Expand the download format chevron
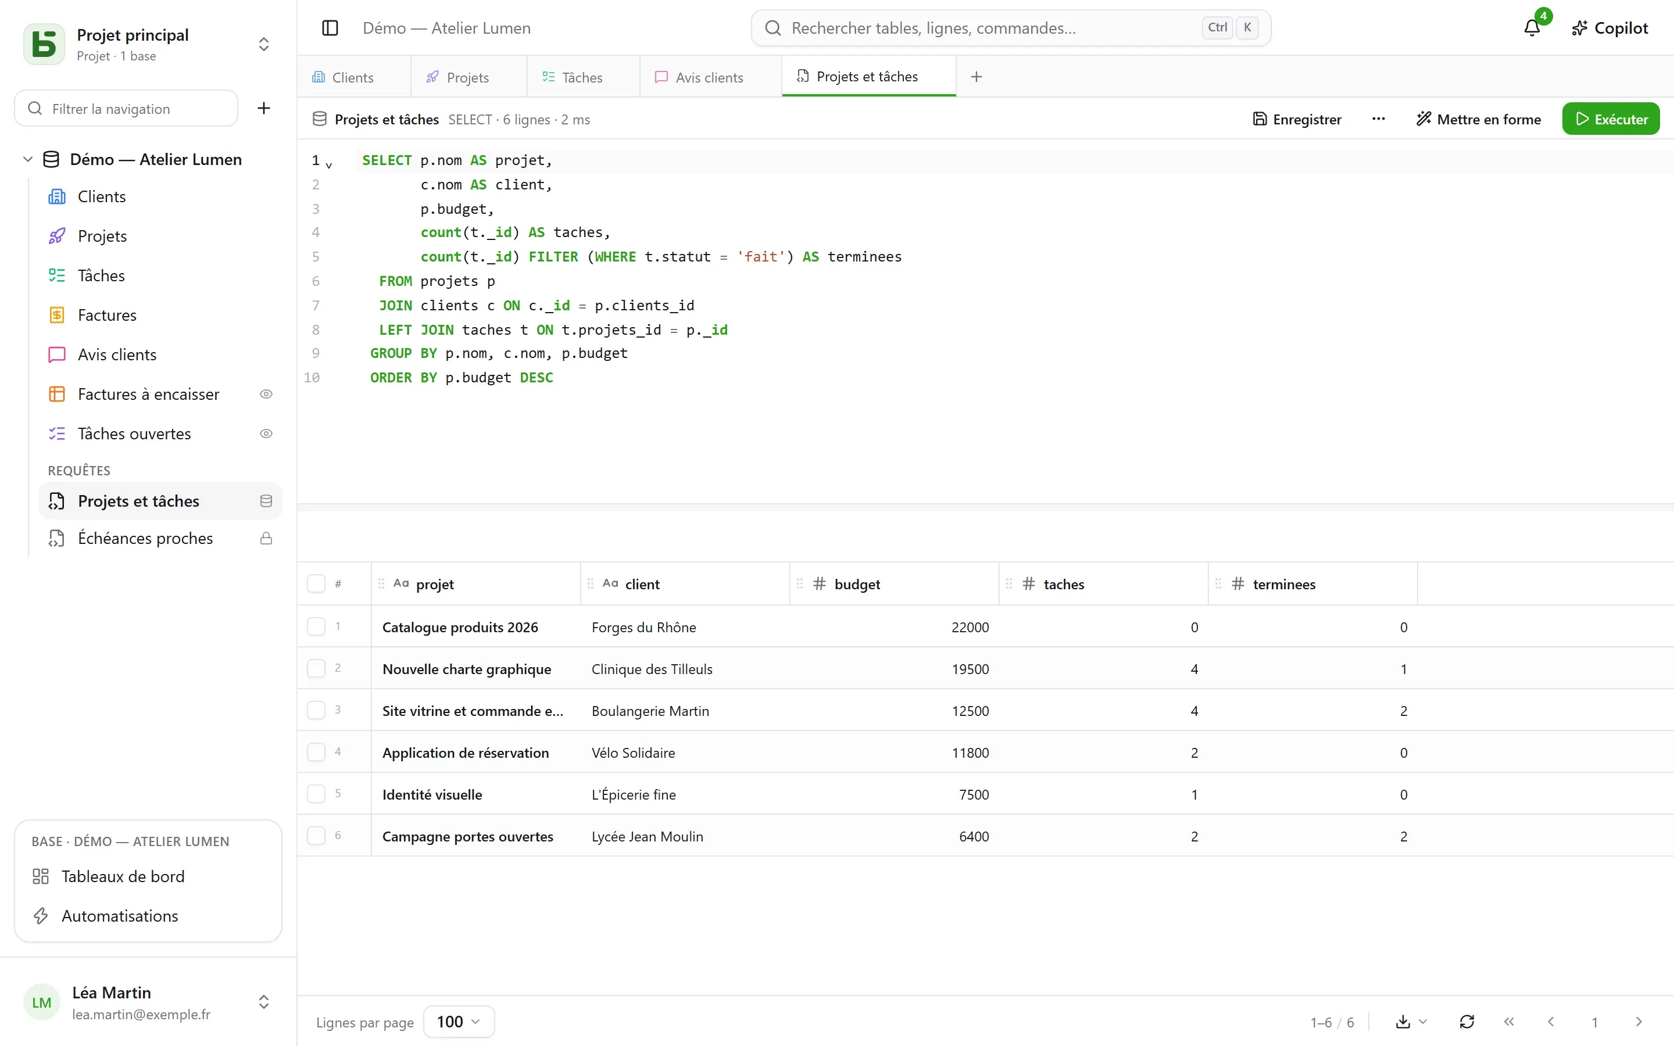This screenshot has width=1674, height=1046. (x=1423, y=1021)
